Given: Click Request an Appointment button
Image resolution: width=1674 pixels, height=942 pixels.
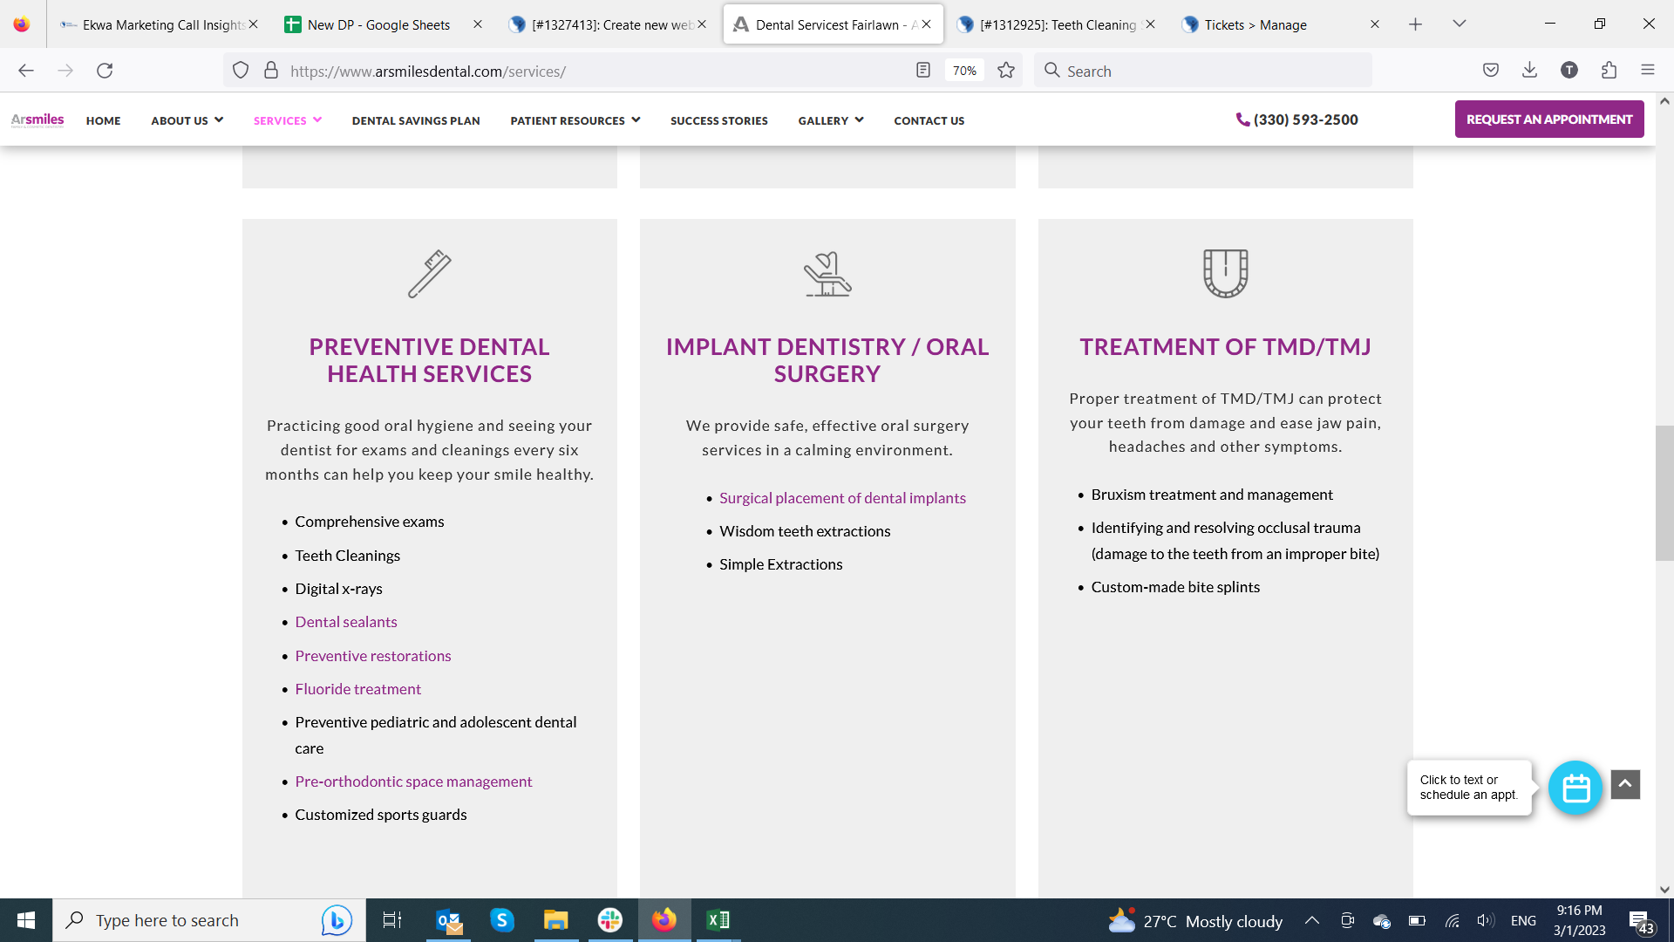Looking at the screenshot, I should 1549,119.
